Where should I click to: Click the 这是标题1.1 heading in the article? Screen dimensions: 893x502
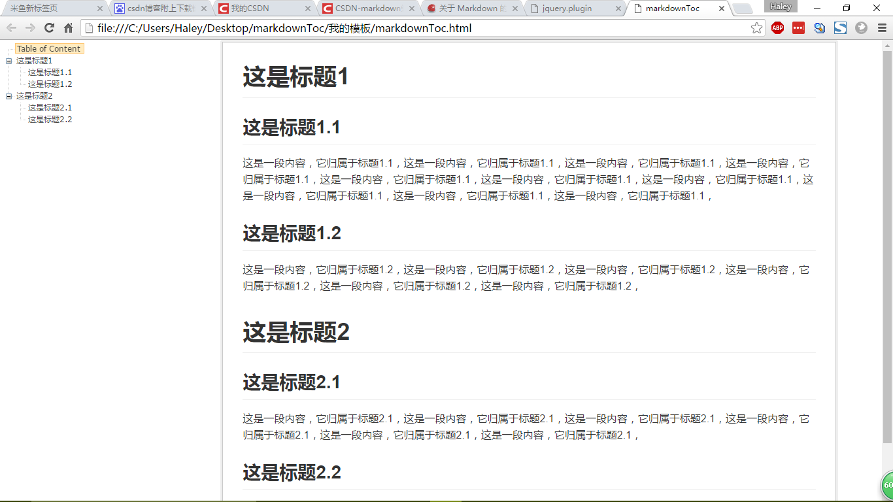[x=292, y=127]
